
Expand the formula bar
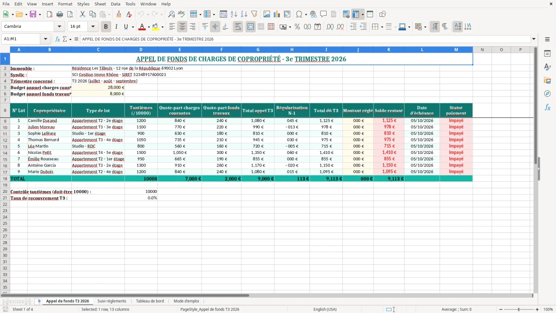(x=534, y=39)
